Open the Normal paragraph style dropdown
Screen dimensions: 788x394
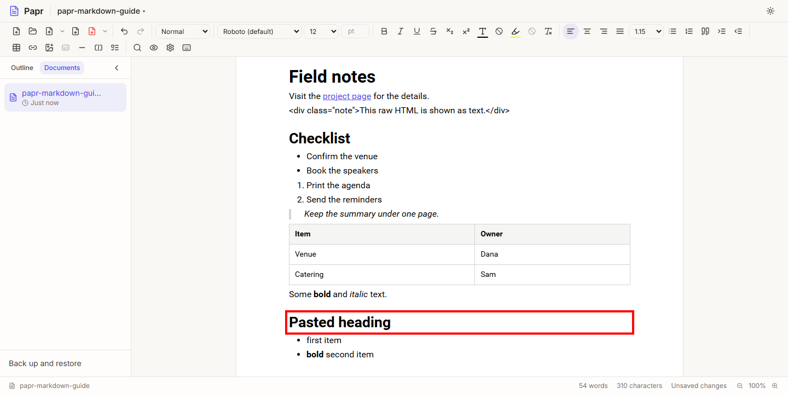pyautogui.click(x=183, y=31)
